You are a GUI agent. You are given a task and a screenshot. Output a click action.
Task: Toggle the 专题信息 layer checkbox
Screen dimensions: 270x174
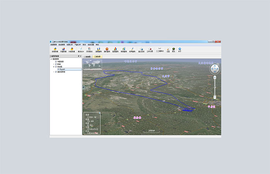coord(56,61)
